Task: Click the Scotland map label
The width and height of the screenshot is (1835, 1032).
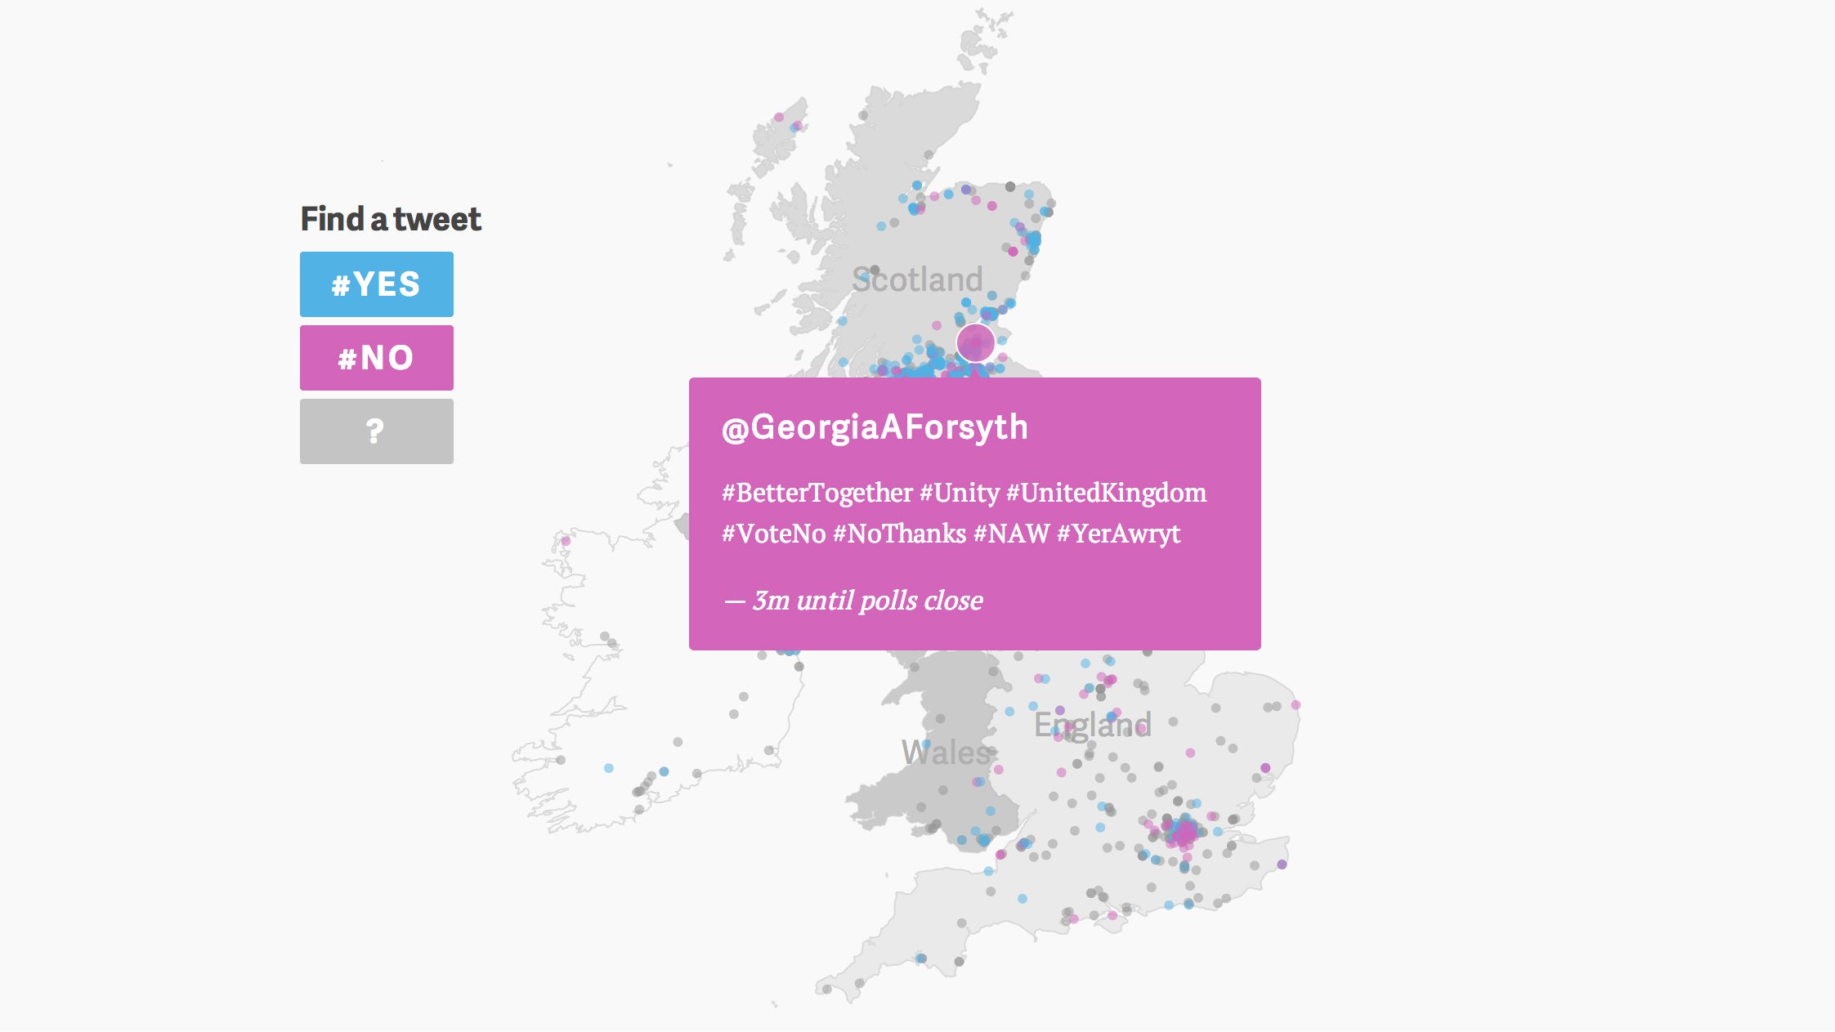Action: point(917,279)
